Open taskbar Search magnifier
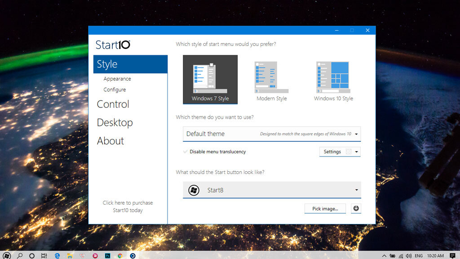 tap(20, 256)
